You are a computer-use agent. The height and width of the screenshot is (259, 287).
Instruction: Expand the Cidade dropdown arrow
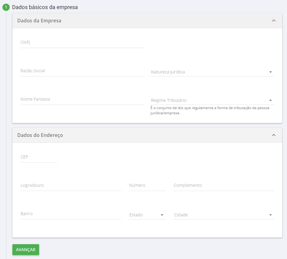coord(270,215)
